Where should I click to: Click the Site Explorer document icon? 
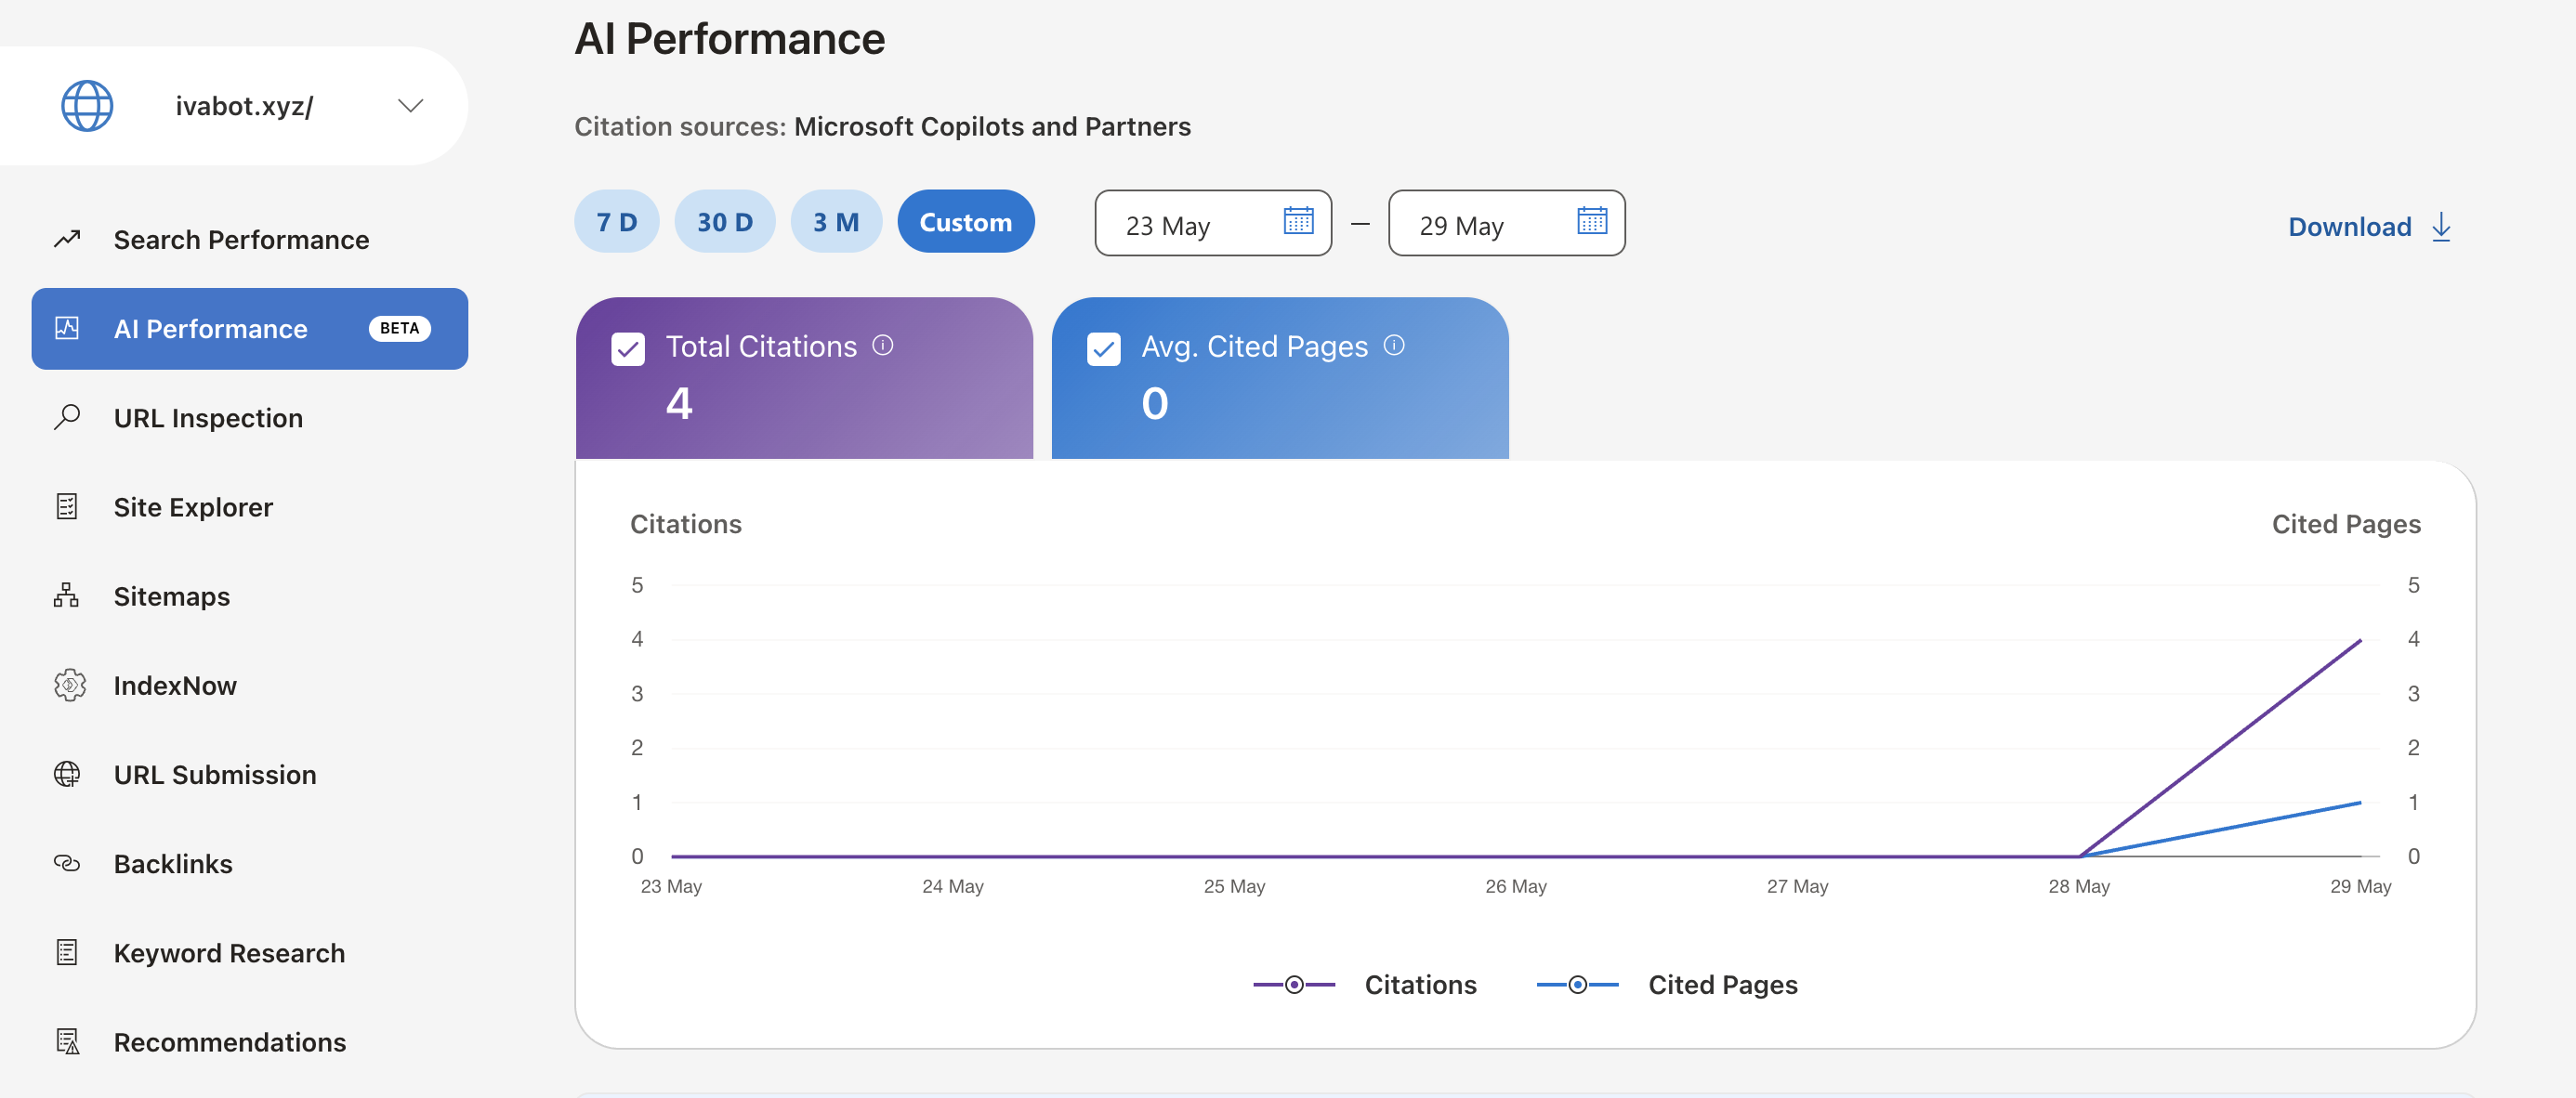tap(67, 506)
